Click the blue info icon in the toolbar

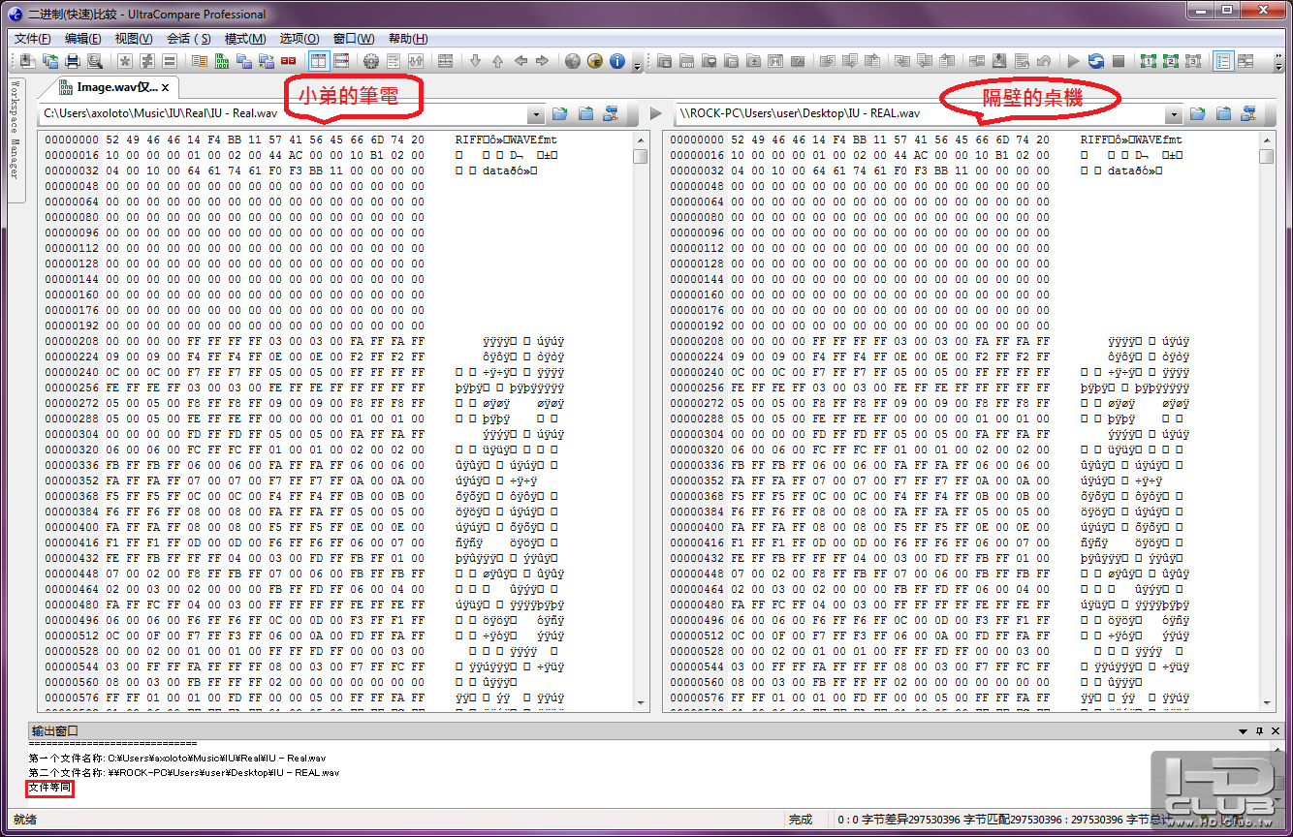tap(617, 61)
